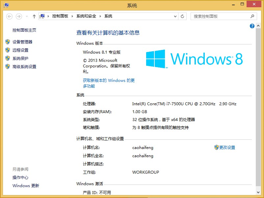Screen dimensions: 264x198
Task: Open 远程设置 in the sidebar
Action: click(x=20, y=50)
